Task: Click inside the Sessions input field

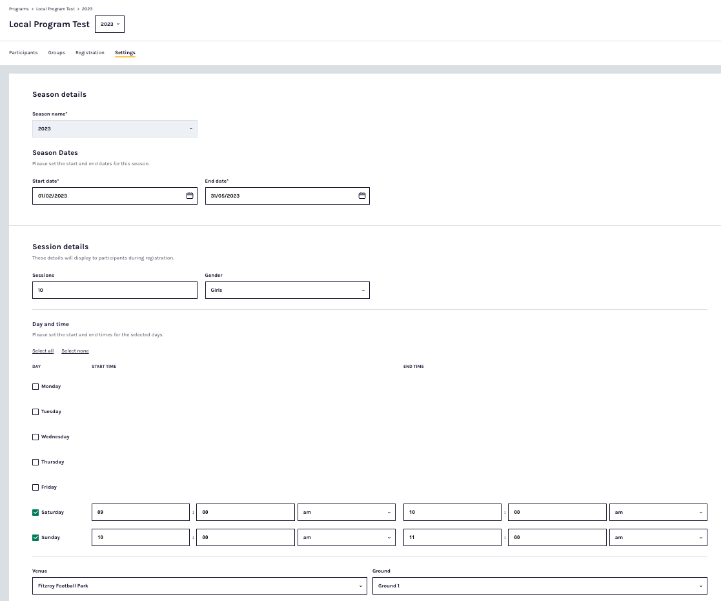Action: pos(114,290)
